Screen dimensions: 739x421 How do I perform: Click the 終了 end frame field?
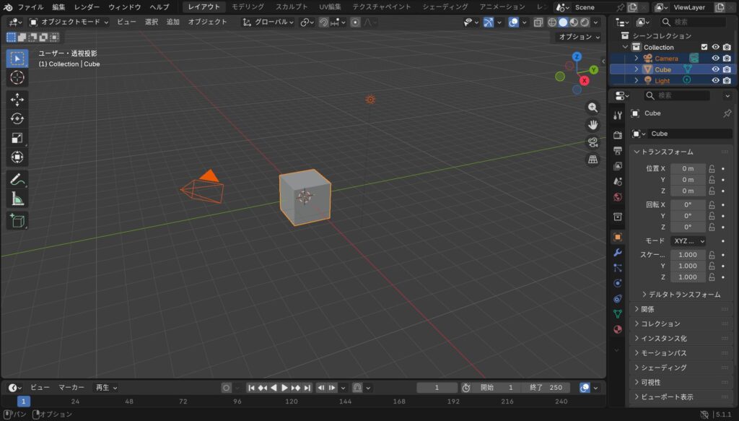(545, 388)
